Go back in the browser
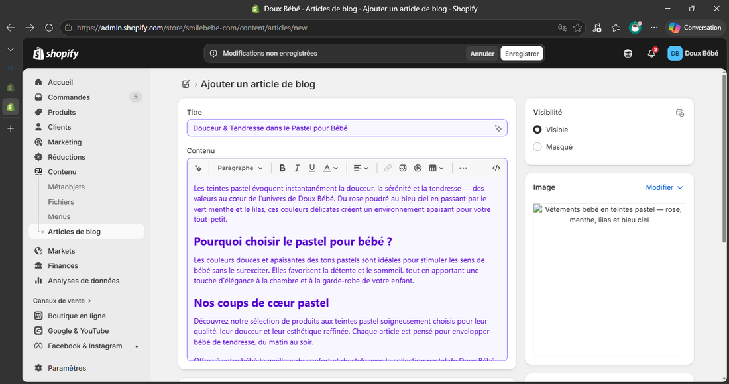The width and height of the screenshot is (729, 384). coord(11,28)
